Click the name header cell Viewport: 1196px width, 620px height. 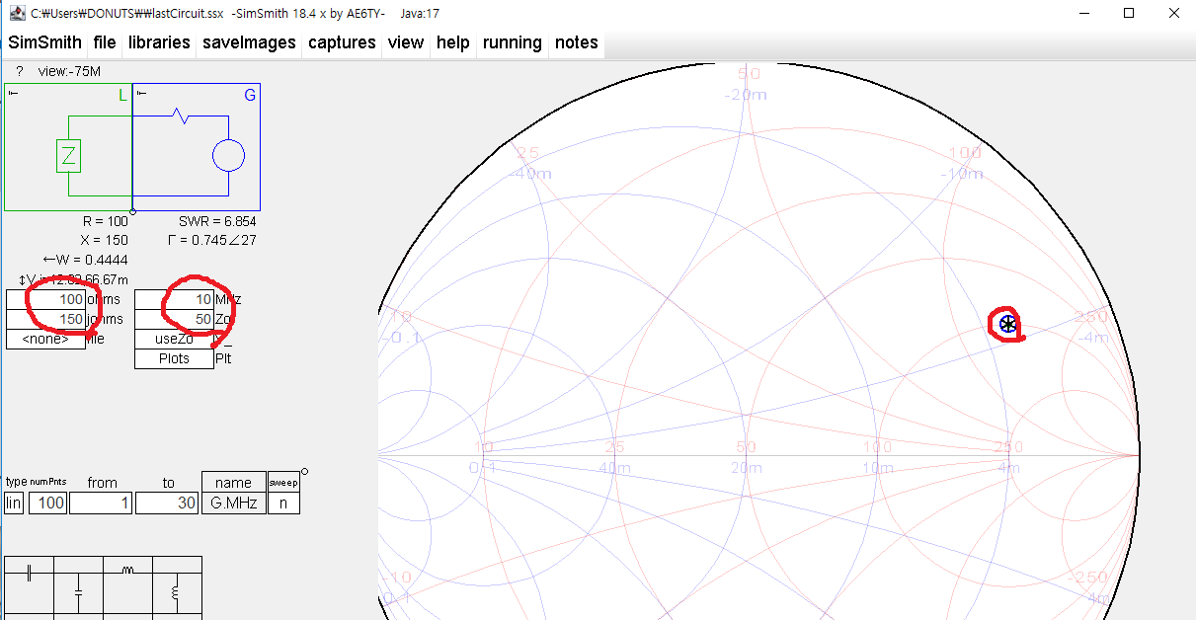pyautogui.click(x=234, y=482)
